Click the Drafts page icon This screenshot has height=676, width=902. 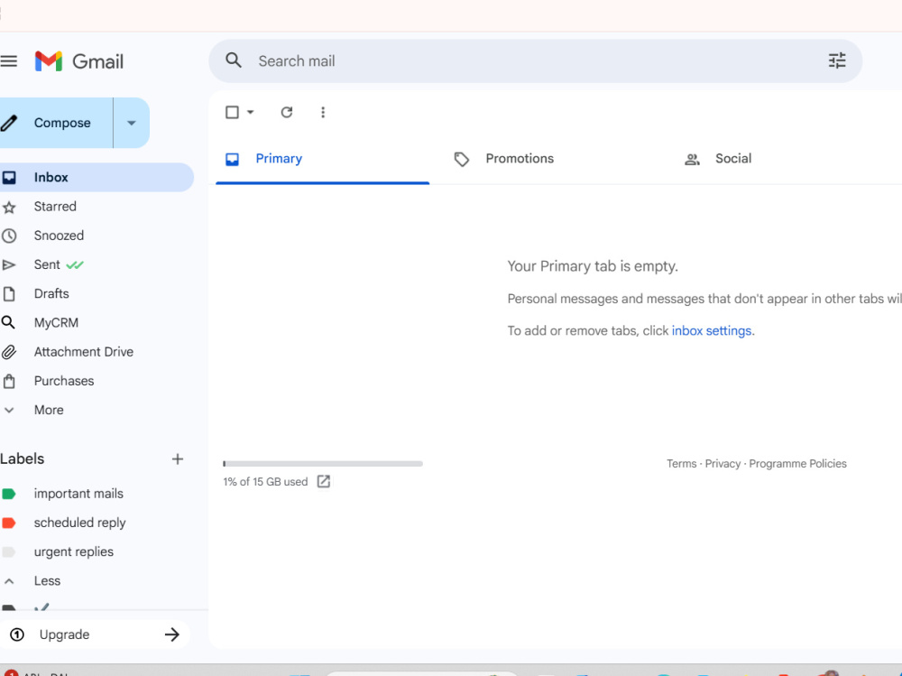[9, 293]
